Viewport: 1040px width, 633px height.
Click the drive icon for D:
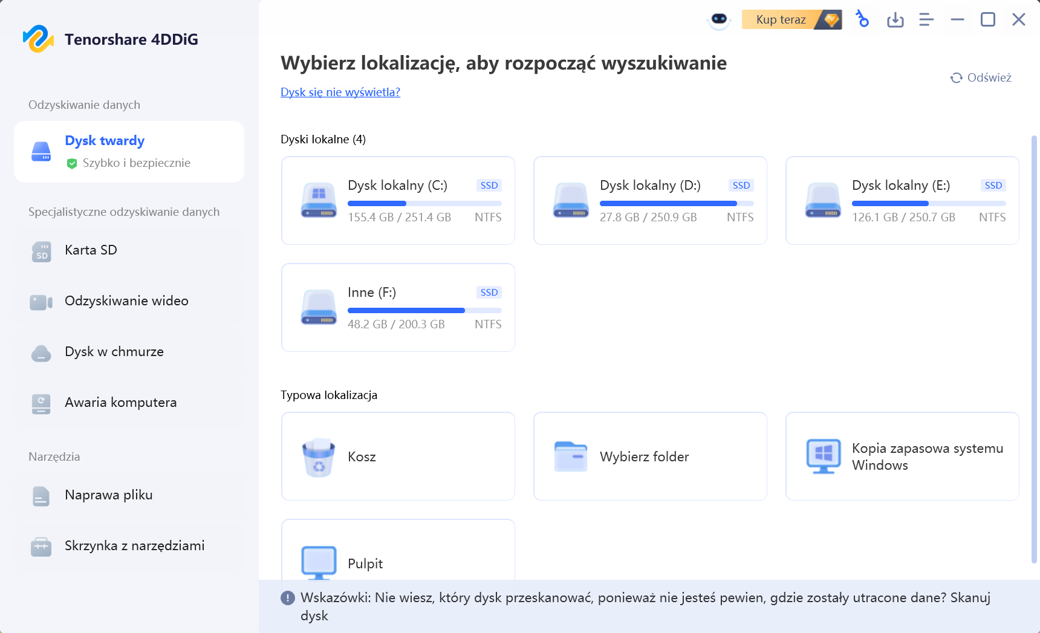tap(571, 200)
